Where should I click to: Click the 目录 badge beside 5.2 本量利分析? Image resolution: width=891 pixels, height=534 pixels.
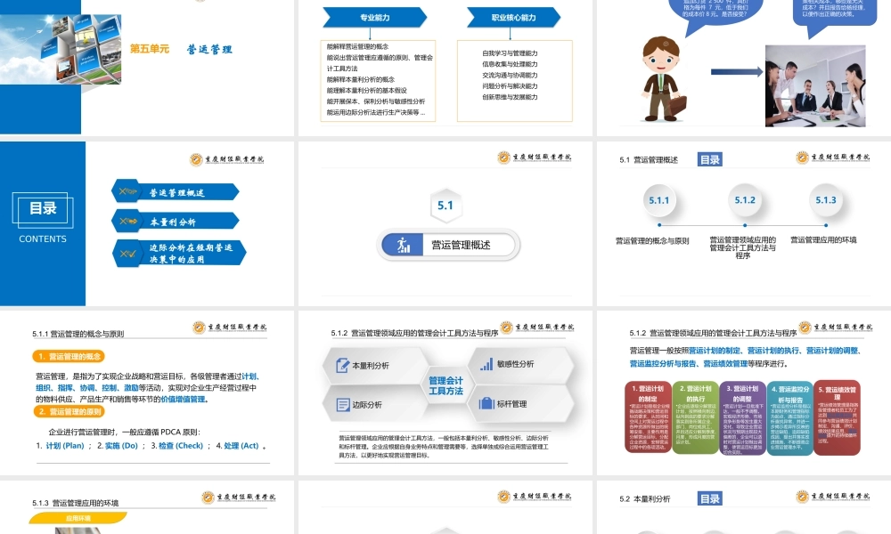[708, 498]
